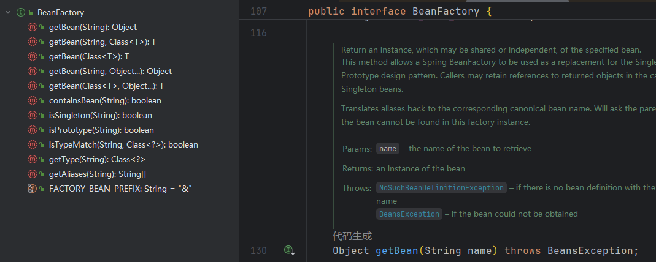The width and height of the screenshot is (656, 262).
Task: Select FACTORY_BEAN_PREFIX constant entry
Action: (x=120, y=189)
